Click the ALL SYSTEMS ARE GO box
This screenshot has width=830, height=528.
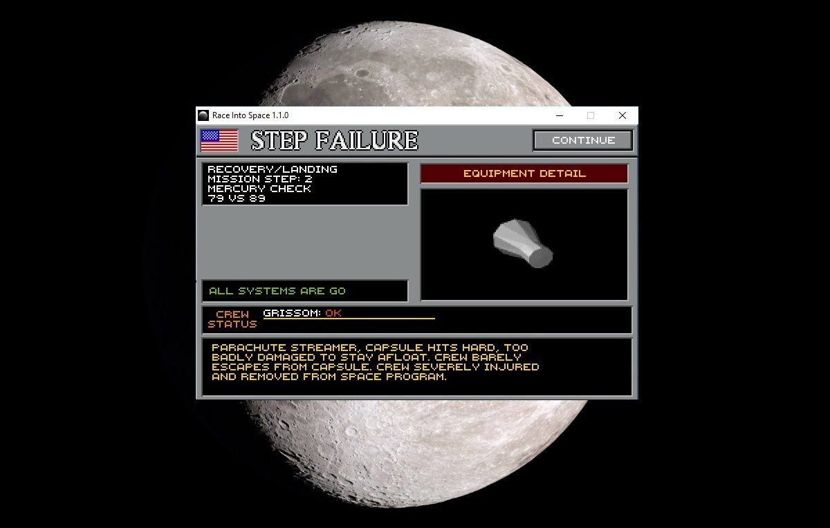pyautogui.click(x=304, y=291)
